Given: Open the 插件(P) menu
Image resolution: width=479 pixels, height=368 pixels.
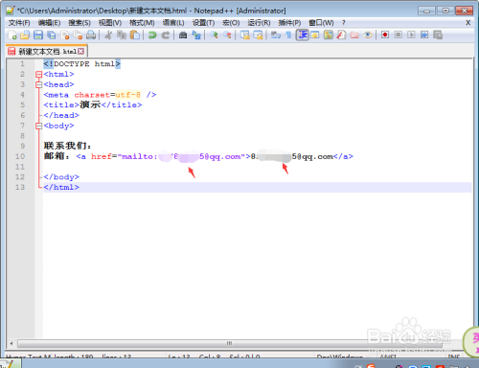Looking at the screenshot, I should [x=289, y=23].
